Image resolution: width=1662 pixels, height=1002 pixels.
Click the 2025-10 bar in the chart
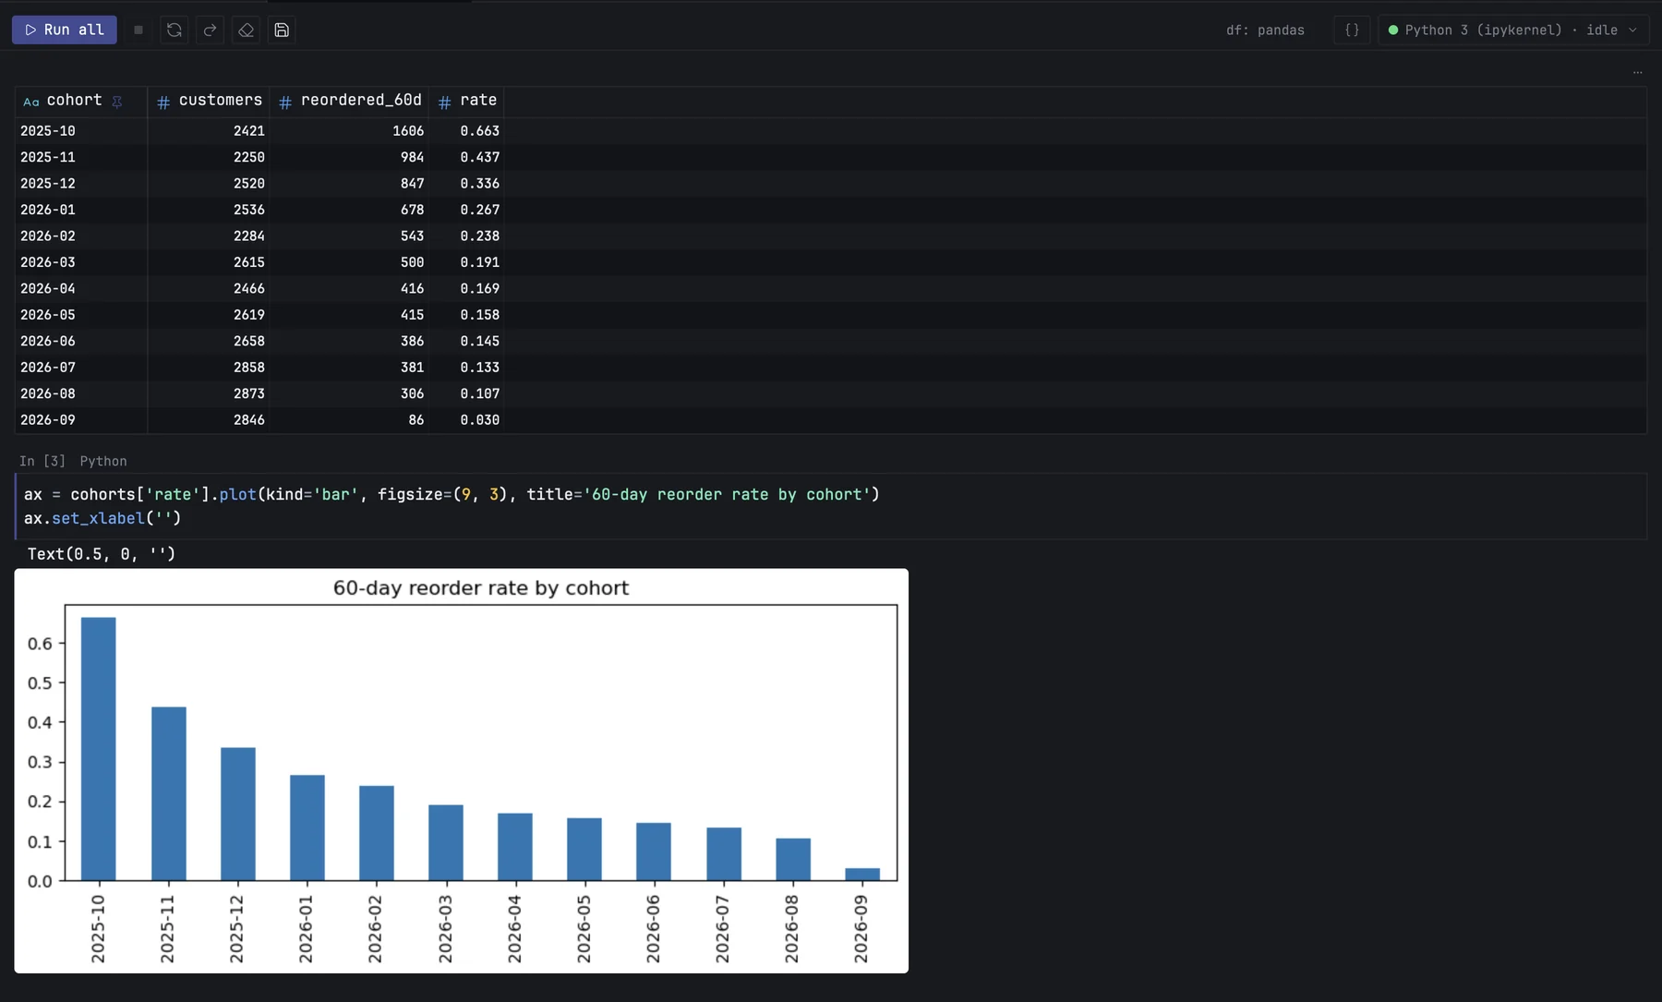click(x=99, y=749)
